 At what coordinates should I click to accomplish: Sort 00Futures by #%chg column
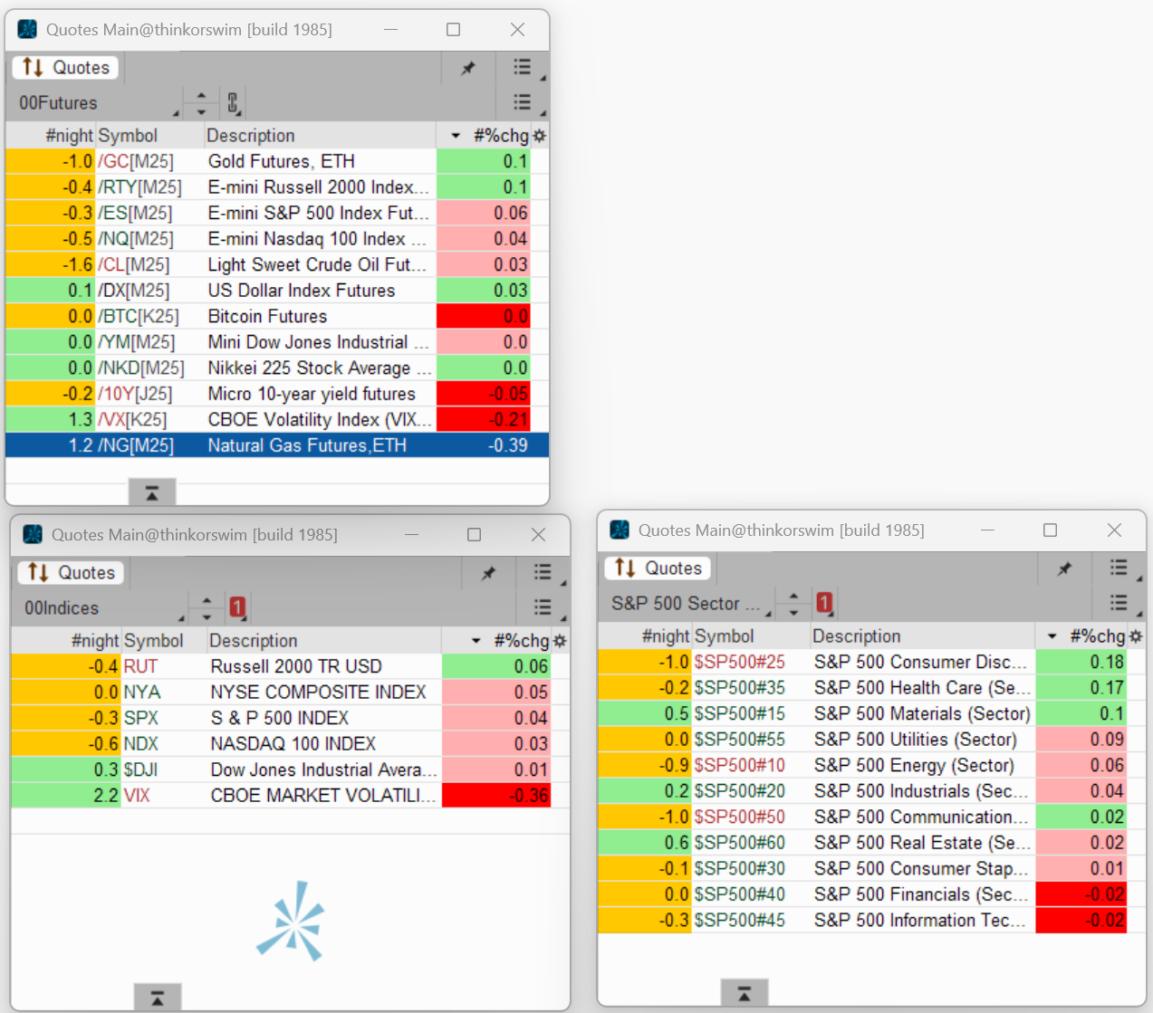[x=485, y=136]
